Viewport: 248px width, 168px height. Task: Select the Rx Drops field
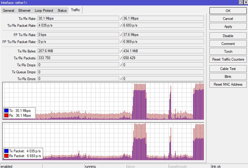[163, 65]
